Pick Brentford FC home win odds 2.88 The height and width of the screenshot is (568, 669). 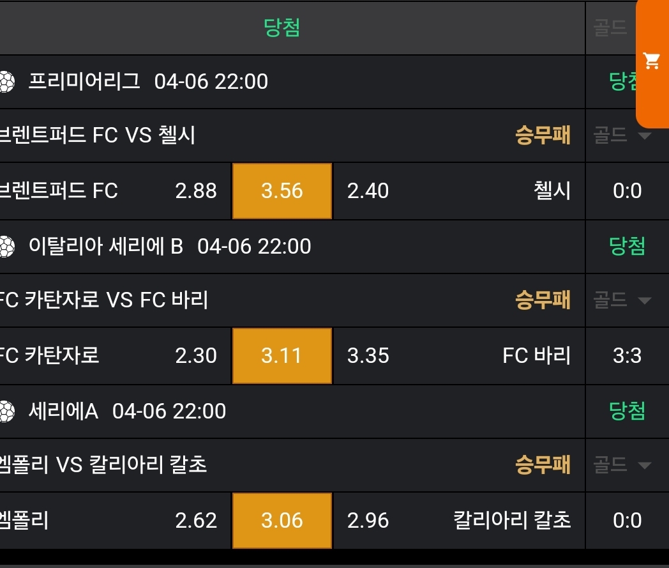(196, 191)
